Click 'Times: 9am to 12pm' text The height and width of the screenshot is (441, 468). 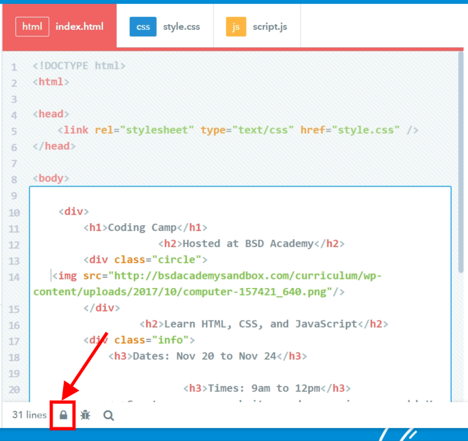[264, 388]
